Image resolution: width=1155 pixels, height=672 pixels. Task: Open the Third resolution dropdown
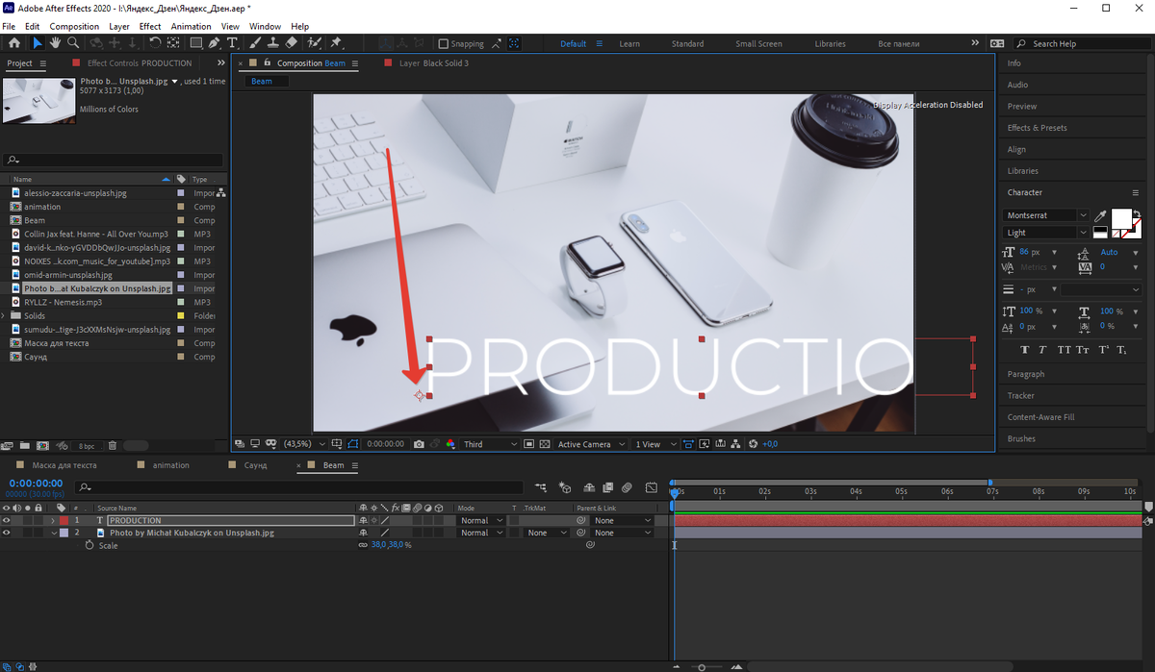click(489, 444)
